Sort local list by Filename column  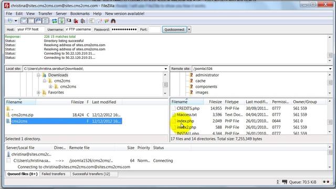pos(20,102)
